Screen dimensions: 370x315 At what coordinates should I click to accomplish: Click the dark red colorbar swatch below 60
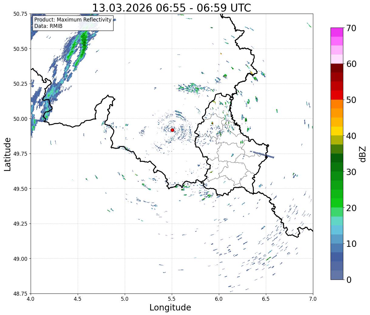[337, 68]
